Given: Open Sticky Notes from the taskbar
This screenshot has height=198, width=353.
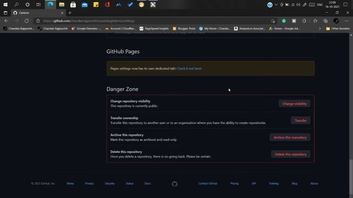Looking at the screenshot, I should 96,4.
